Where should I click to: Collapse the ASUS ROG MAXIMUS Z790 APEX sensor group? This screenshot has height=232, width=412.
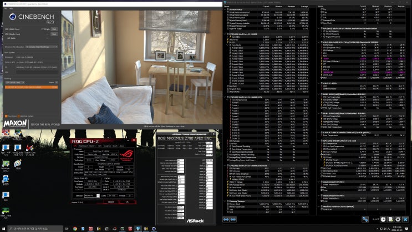coord(318,42)
